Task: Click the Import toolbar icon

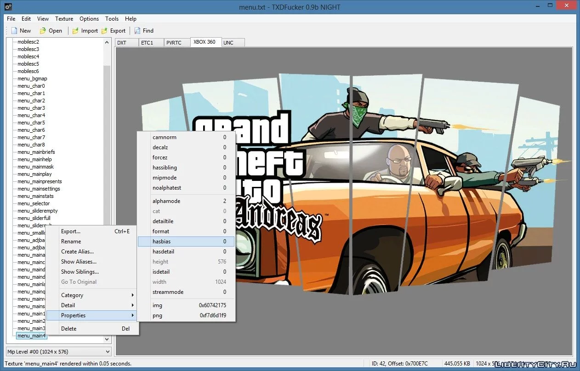Action: pos(75,31)
